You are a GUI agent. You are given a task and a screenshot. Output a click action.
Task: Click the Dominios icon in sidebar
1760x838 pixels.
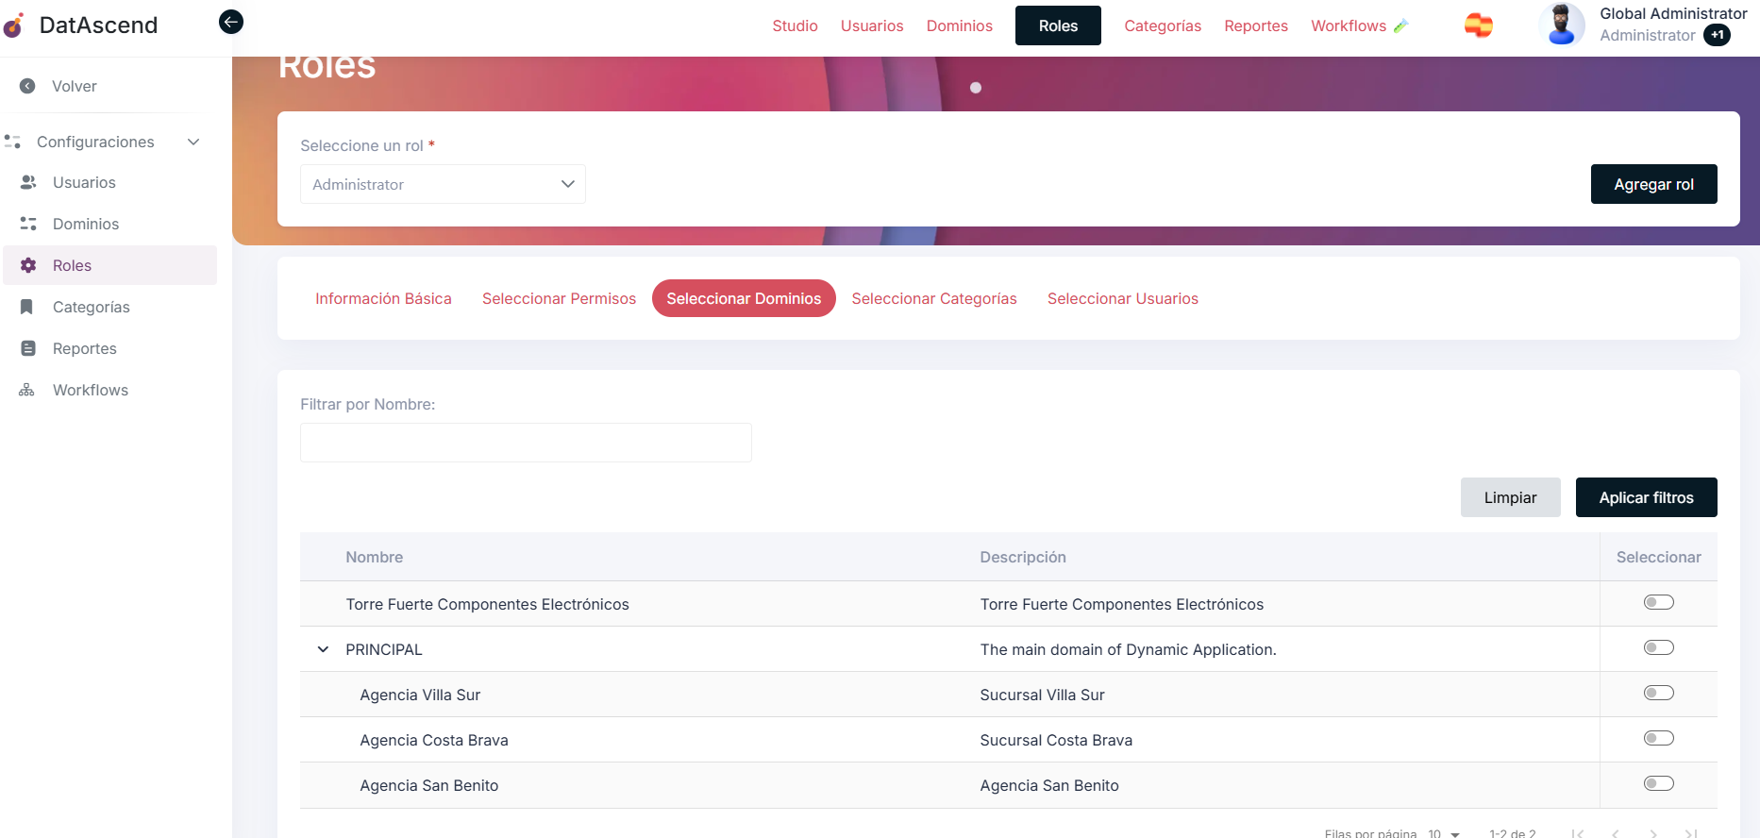click(28, 224)
